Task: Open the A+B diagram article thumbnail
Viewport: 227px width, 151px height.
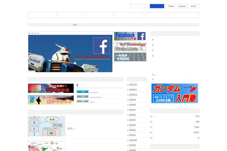Action: [47, 126]
